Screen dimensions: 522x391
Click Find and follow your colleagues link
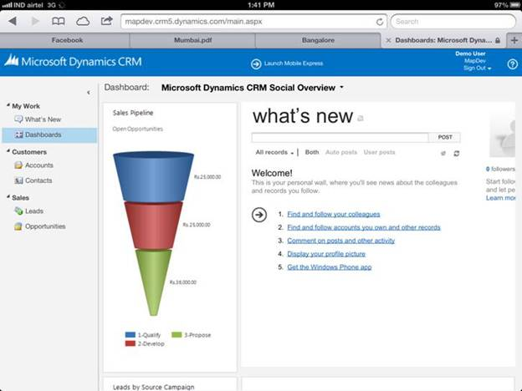334,215
